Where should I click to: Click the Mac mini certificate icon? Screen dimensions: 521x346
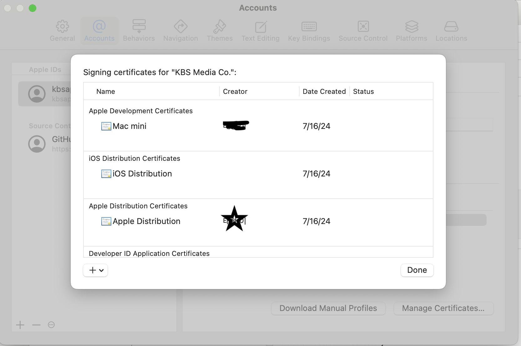[106, 126]
